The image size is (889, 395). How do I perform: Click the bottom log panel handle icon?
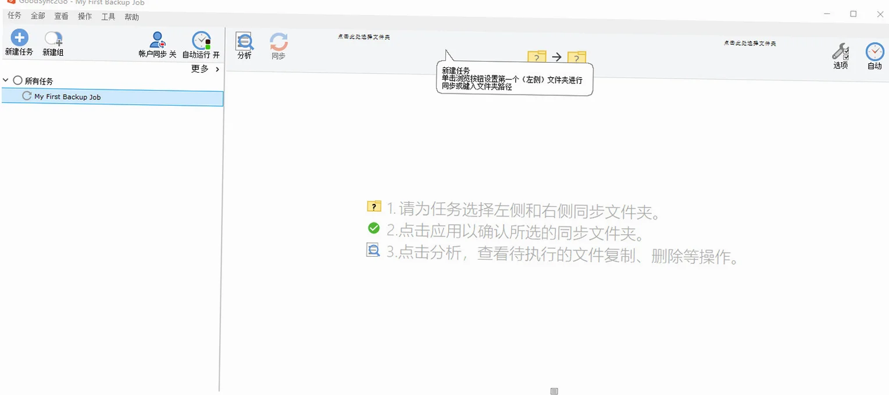[554, 392]
